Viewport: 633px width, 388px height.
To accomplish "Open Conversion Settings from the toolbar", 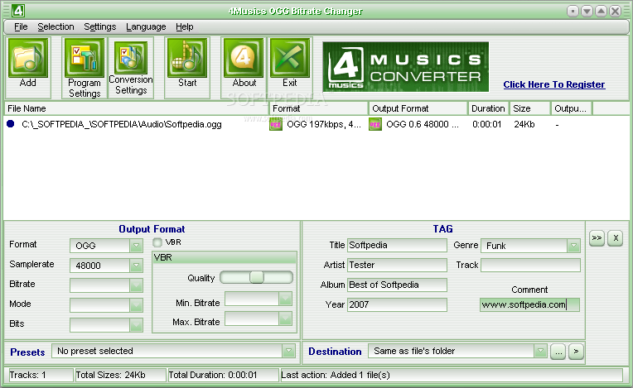I will click(x=131, y=58).
